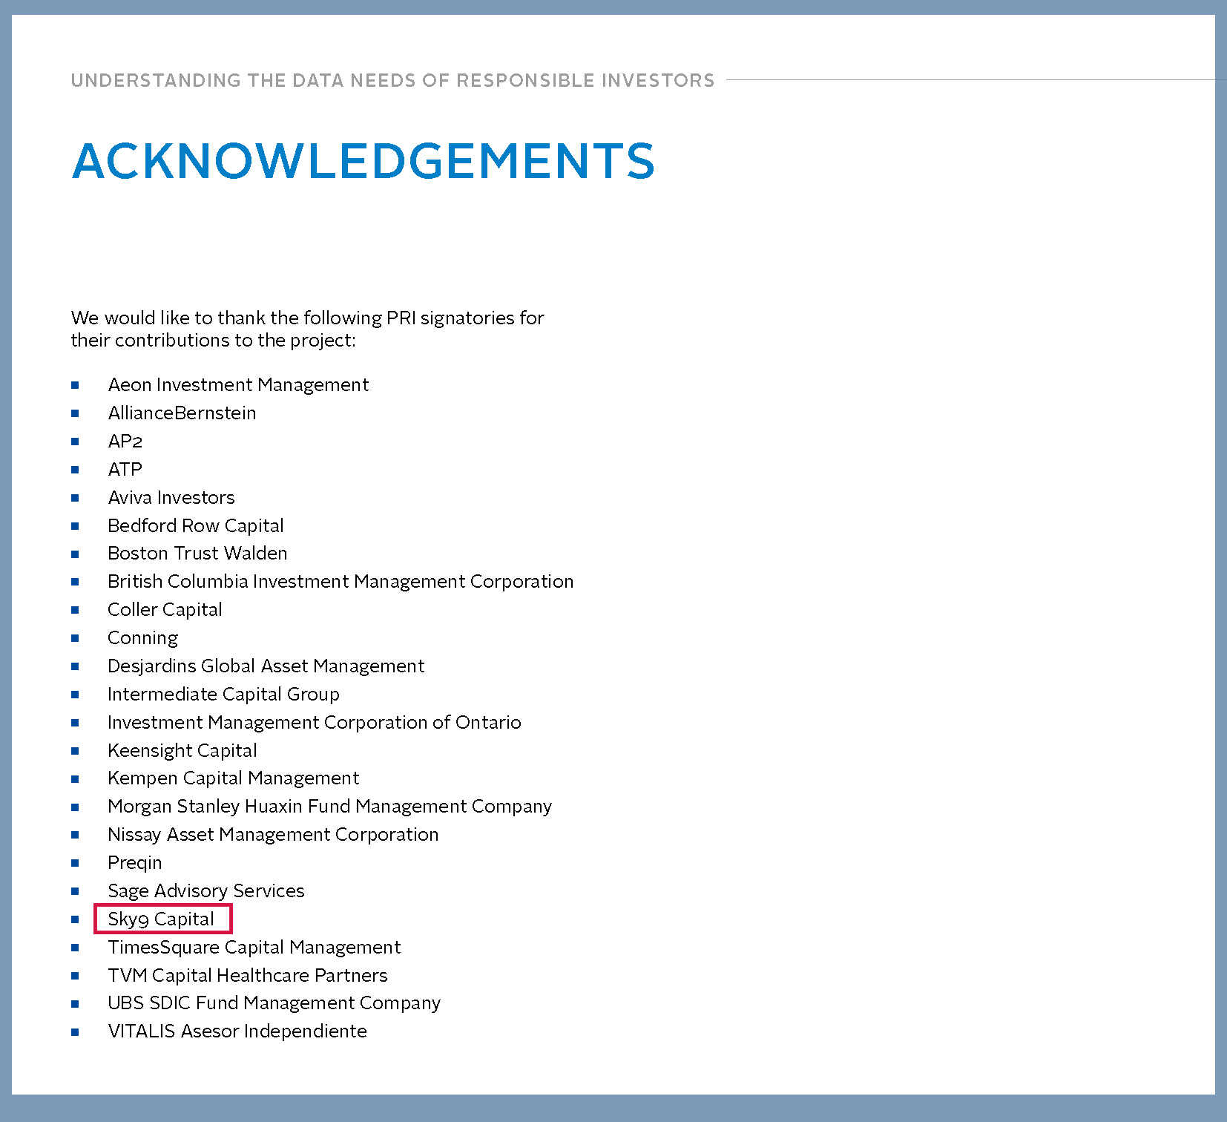Screen dimensions: 1227x1122
Task: Click 'Aeon Investment Management' list entry
Action: pyautogui.click(x=238, y=385)
